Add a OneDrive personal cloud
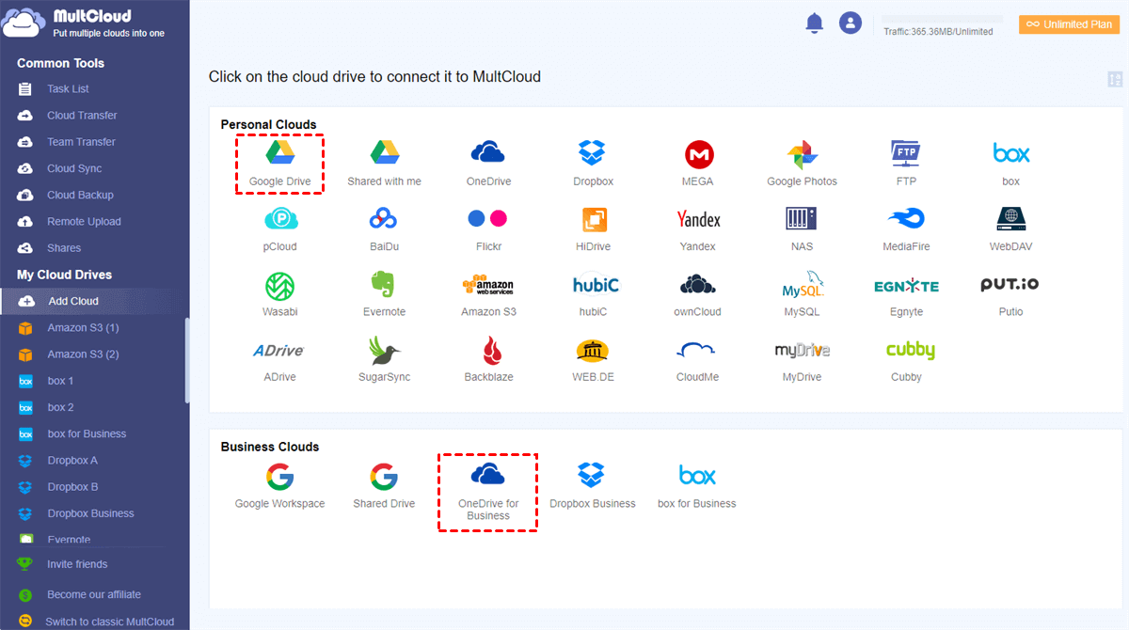This screenshot has height=630, width=1129. click(487, 163)
